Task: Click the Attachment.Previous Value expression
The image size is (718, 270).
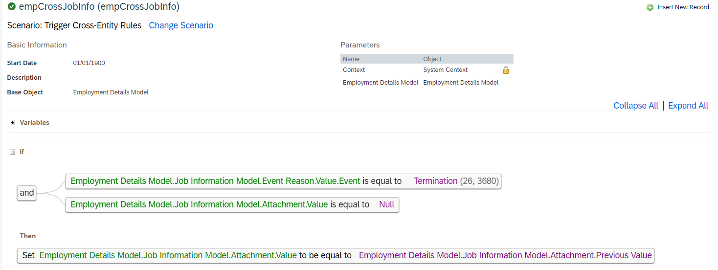Action: click(x=505, y=255)
